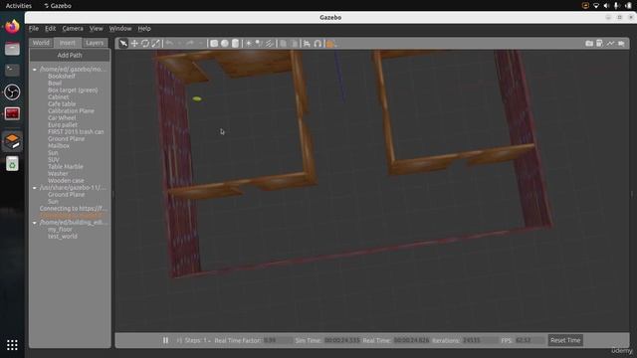Select the Bookshelf model
The image size is (637, 358).
62,76
